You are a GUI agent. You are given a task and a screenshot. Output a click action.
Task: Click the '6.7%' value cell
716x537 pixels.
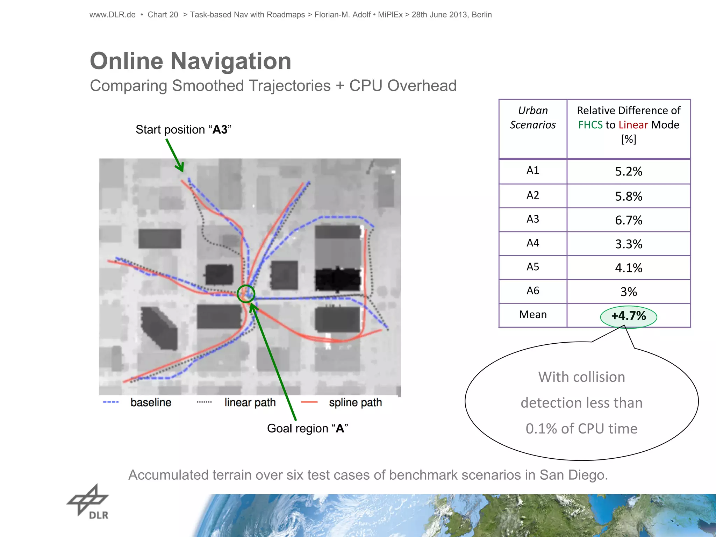pyautogui.click(x=629, y=220)
